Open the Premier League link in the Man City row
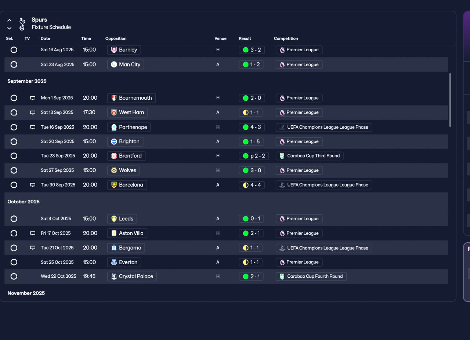This screenshot has width=470, height=340. click(299, 64)
